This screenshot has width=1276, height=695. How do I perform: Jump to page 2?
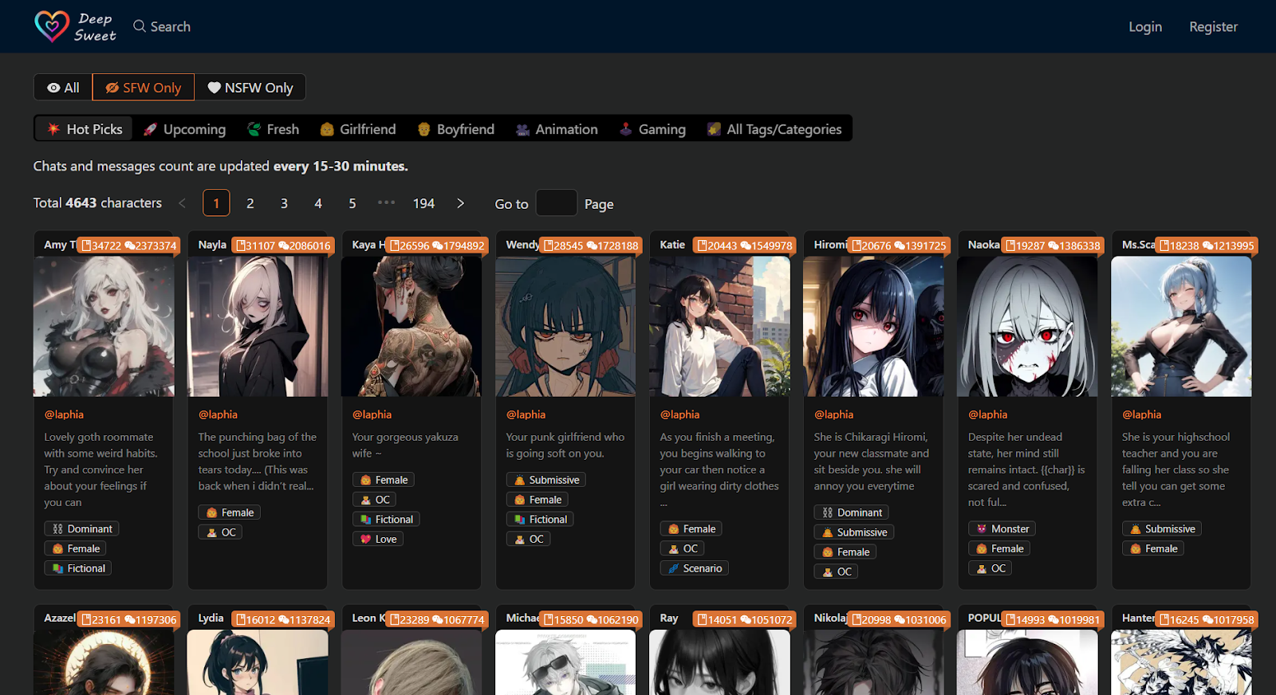pos(250,203)
